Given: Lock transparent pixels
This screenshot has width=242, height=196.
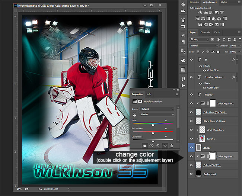Looking at the screenshot, I should (198, 52).
